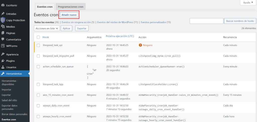
Task: Click the Páginas pages icon
Action: [x=3, y=33]
